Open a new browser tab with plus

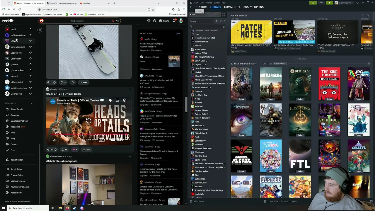pos(114,3)
